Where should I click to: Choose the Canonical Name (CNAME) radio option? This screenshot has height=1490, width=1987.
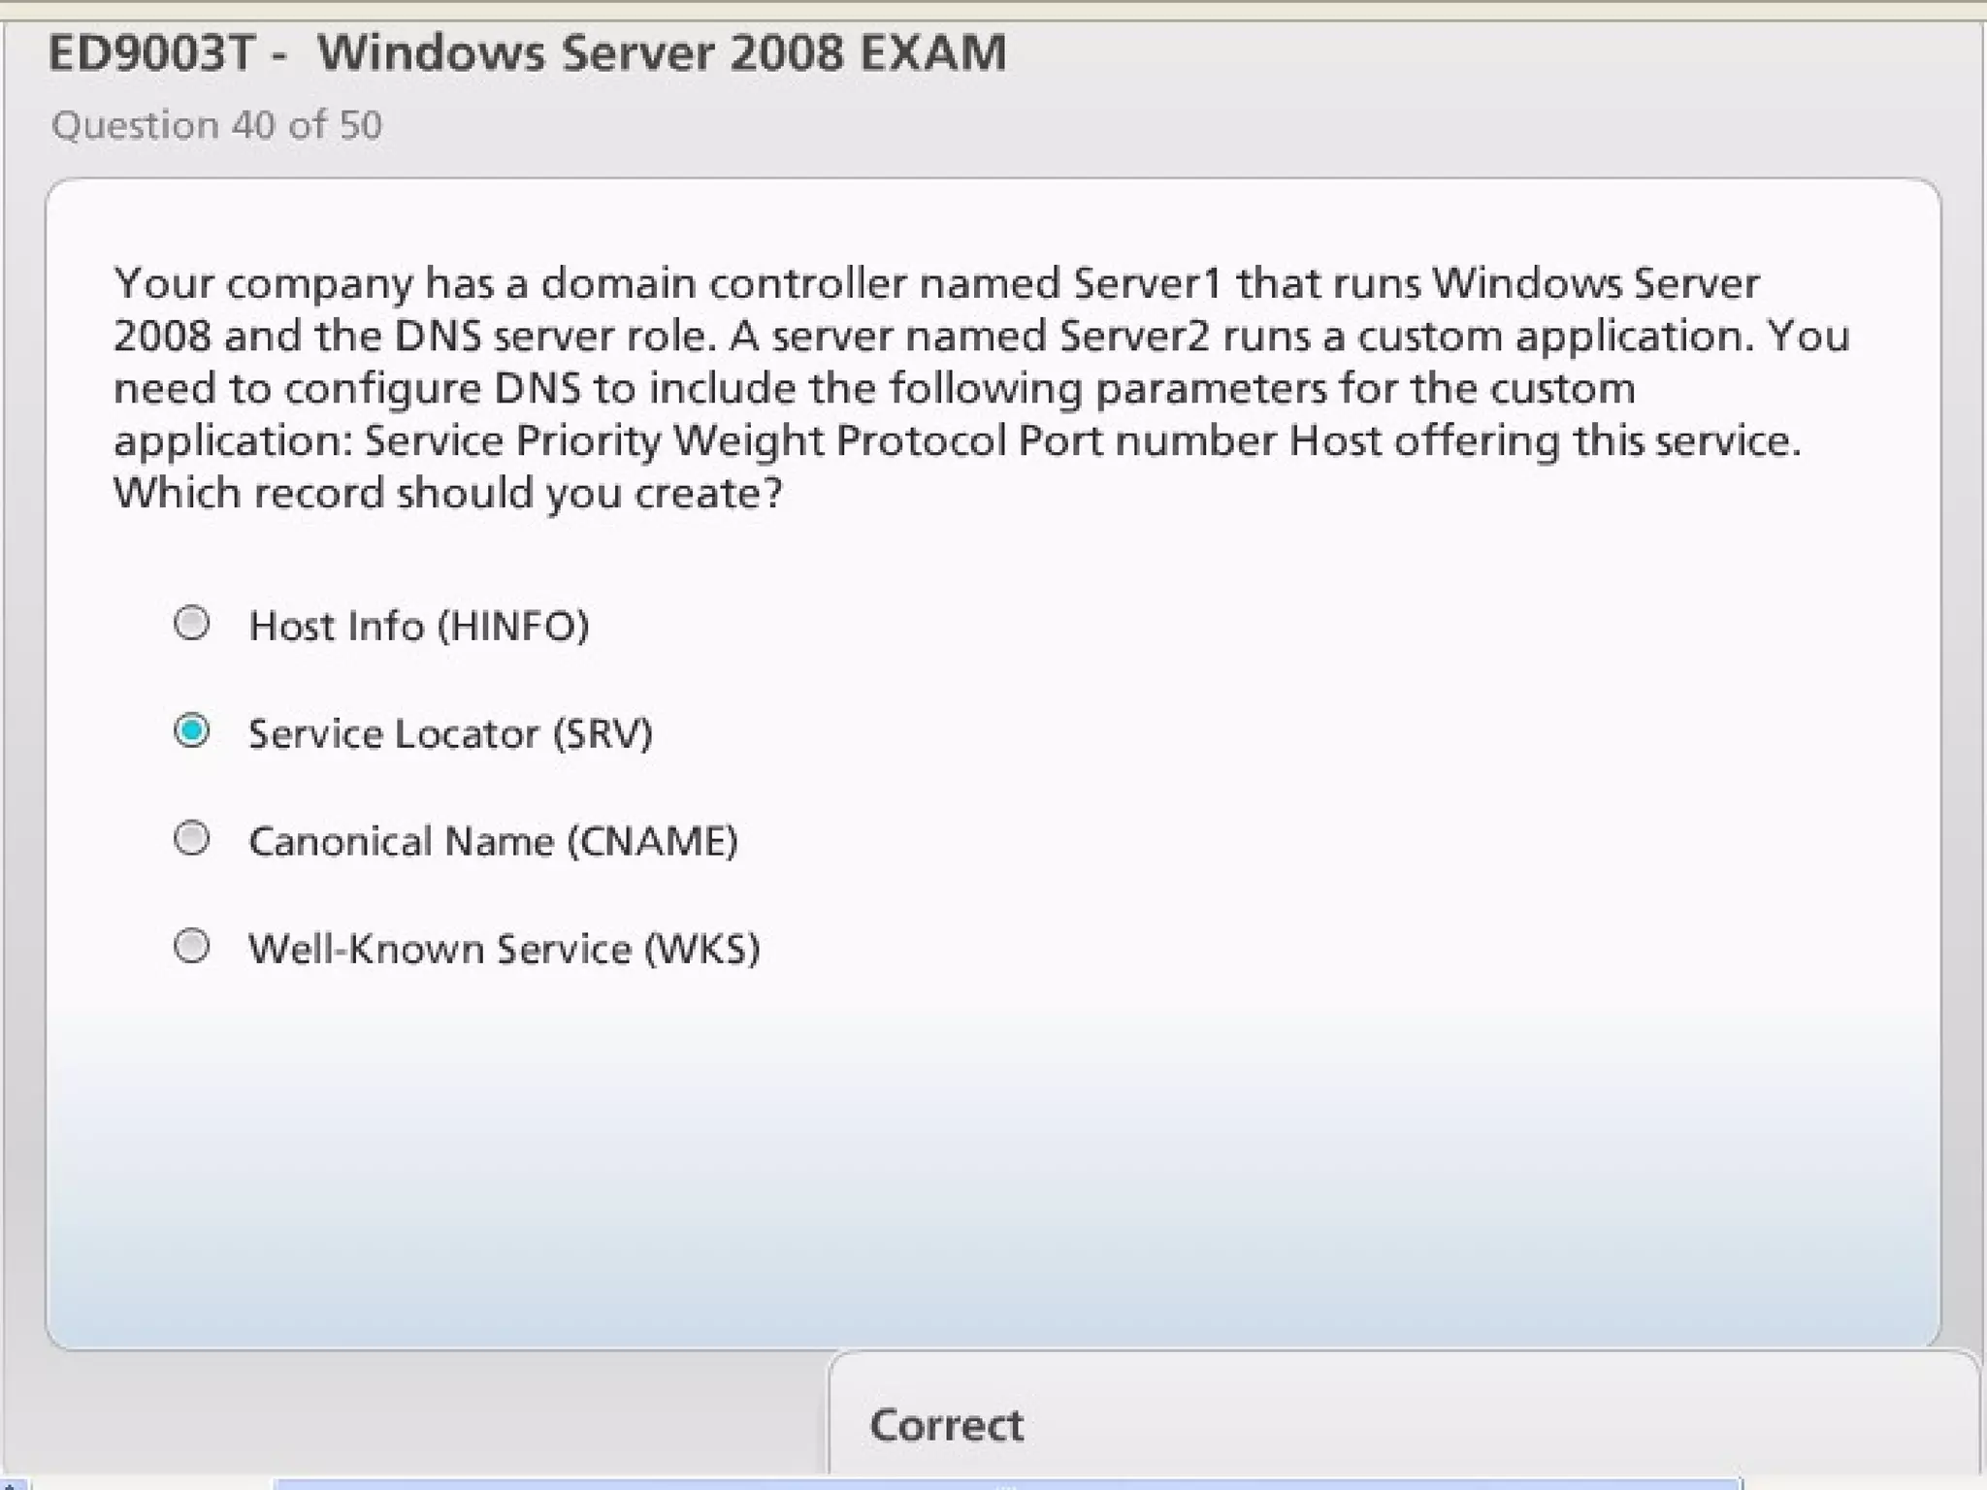click(x=191, y=838)
